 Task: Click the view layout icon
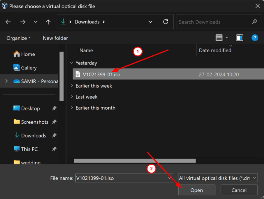[219, 38]
